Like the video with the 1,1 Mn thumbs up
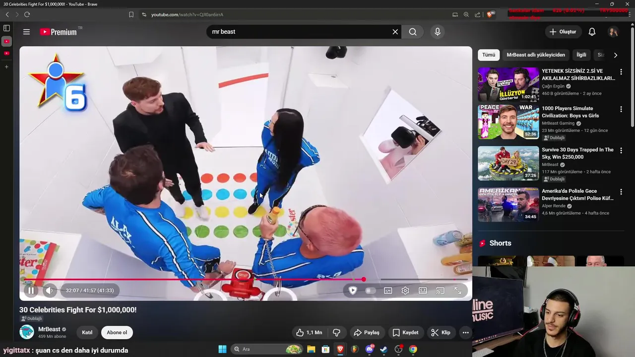635x357 pixels. tap(309, 333)
